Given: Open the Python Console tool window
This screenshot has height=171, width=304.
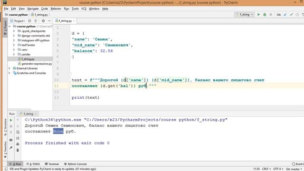Looking at the screenshot, I should (x=76, y=164).
